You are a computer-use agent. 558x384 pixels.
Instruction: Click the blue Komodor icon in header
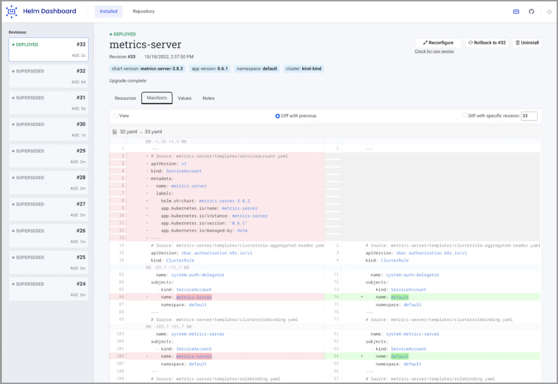pos(516,11)
